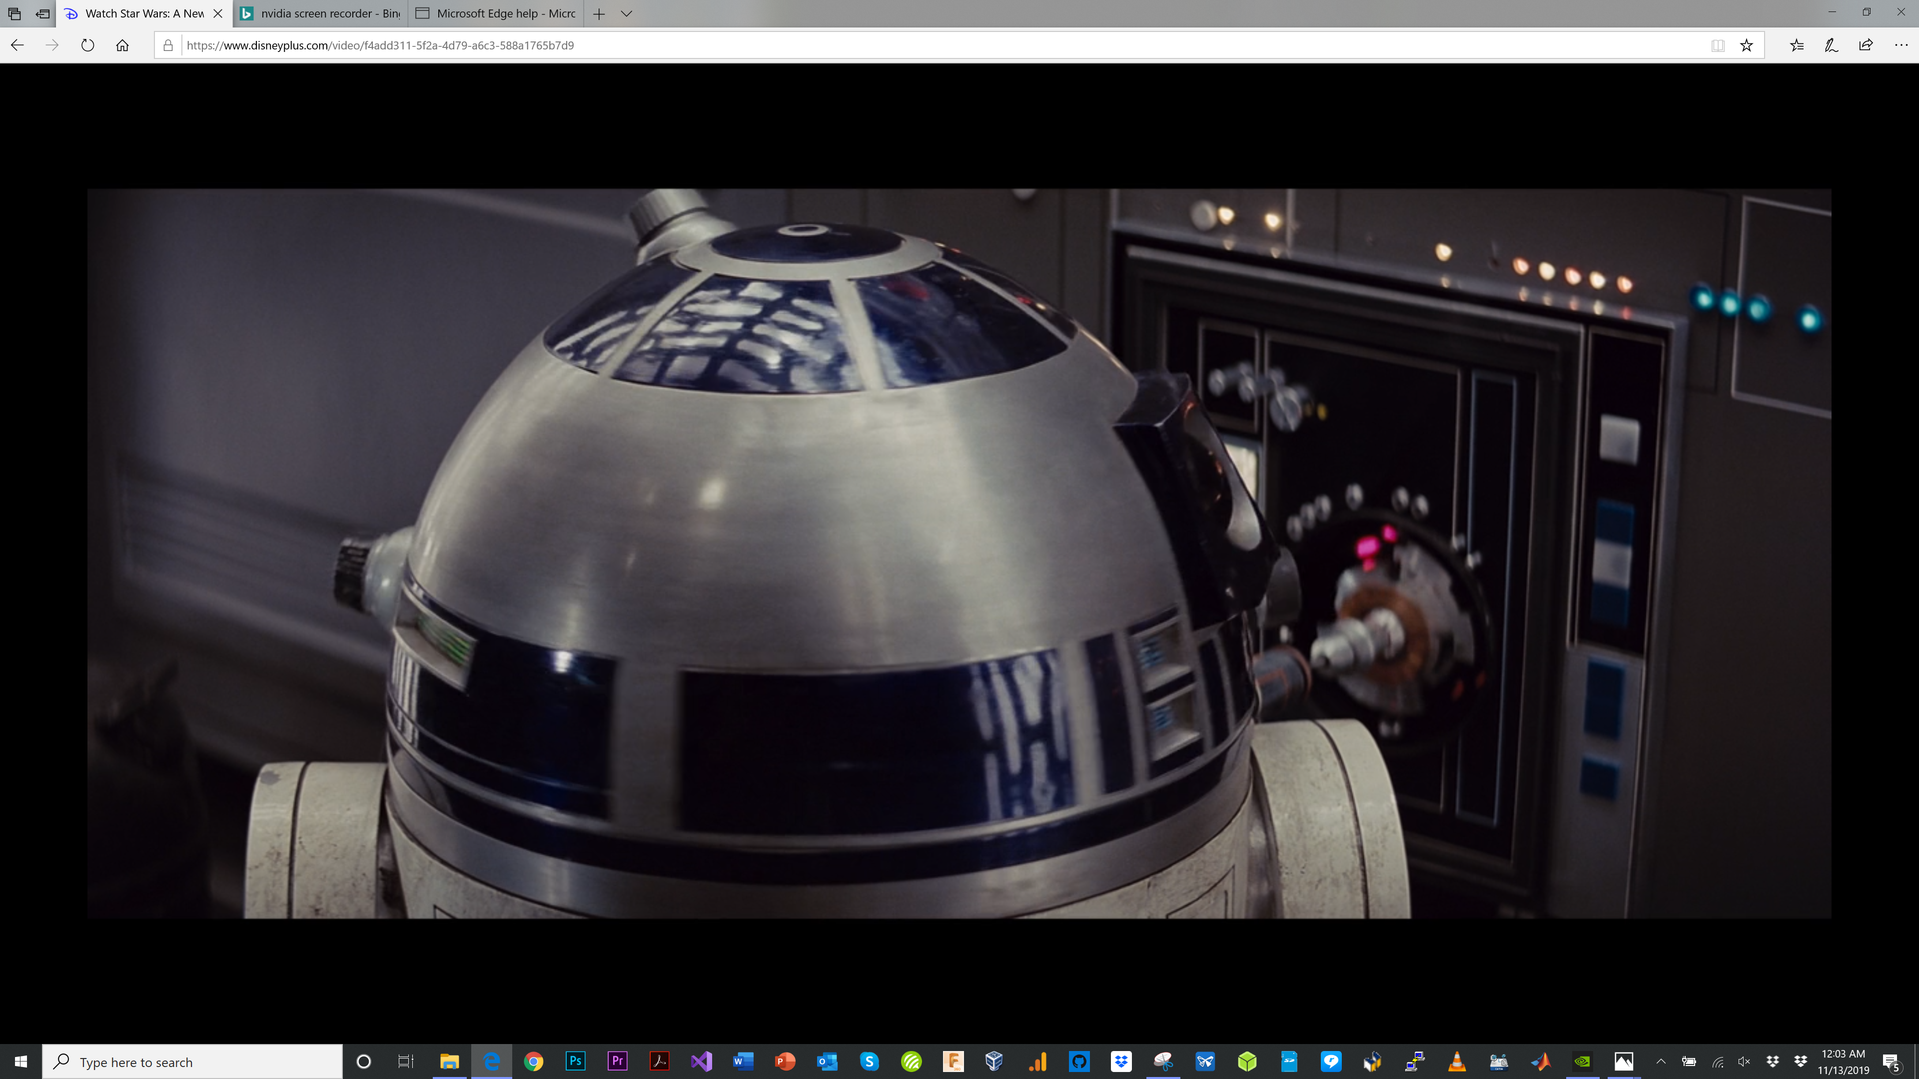
Task: Open a new tab with the plus button
Action: (x=599, y=13)
